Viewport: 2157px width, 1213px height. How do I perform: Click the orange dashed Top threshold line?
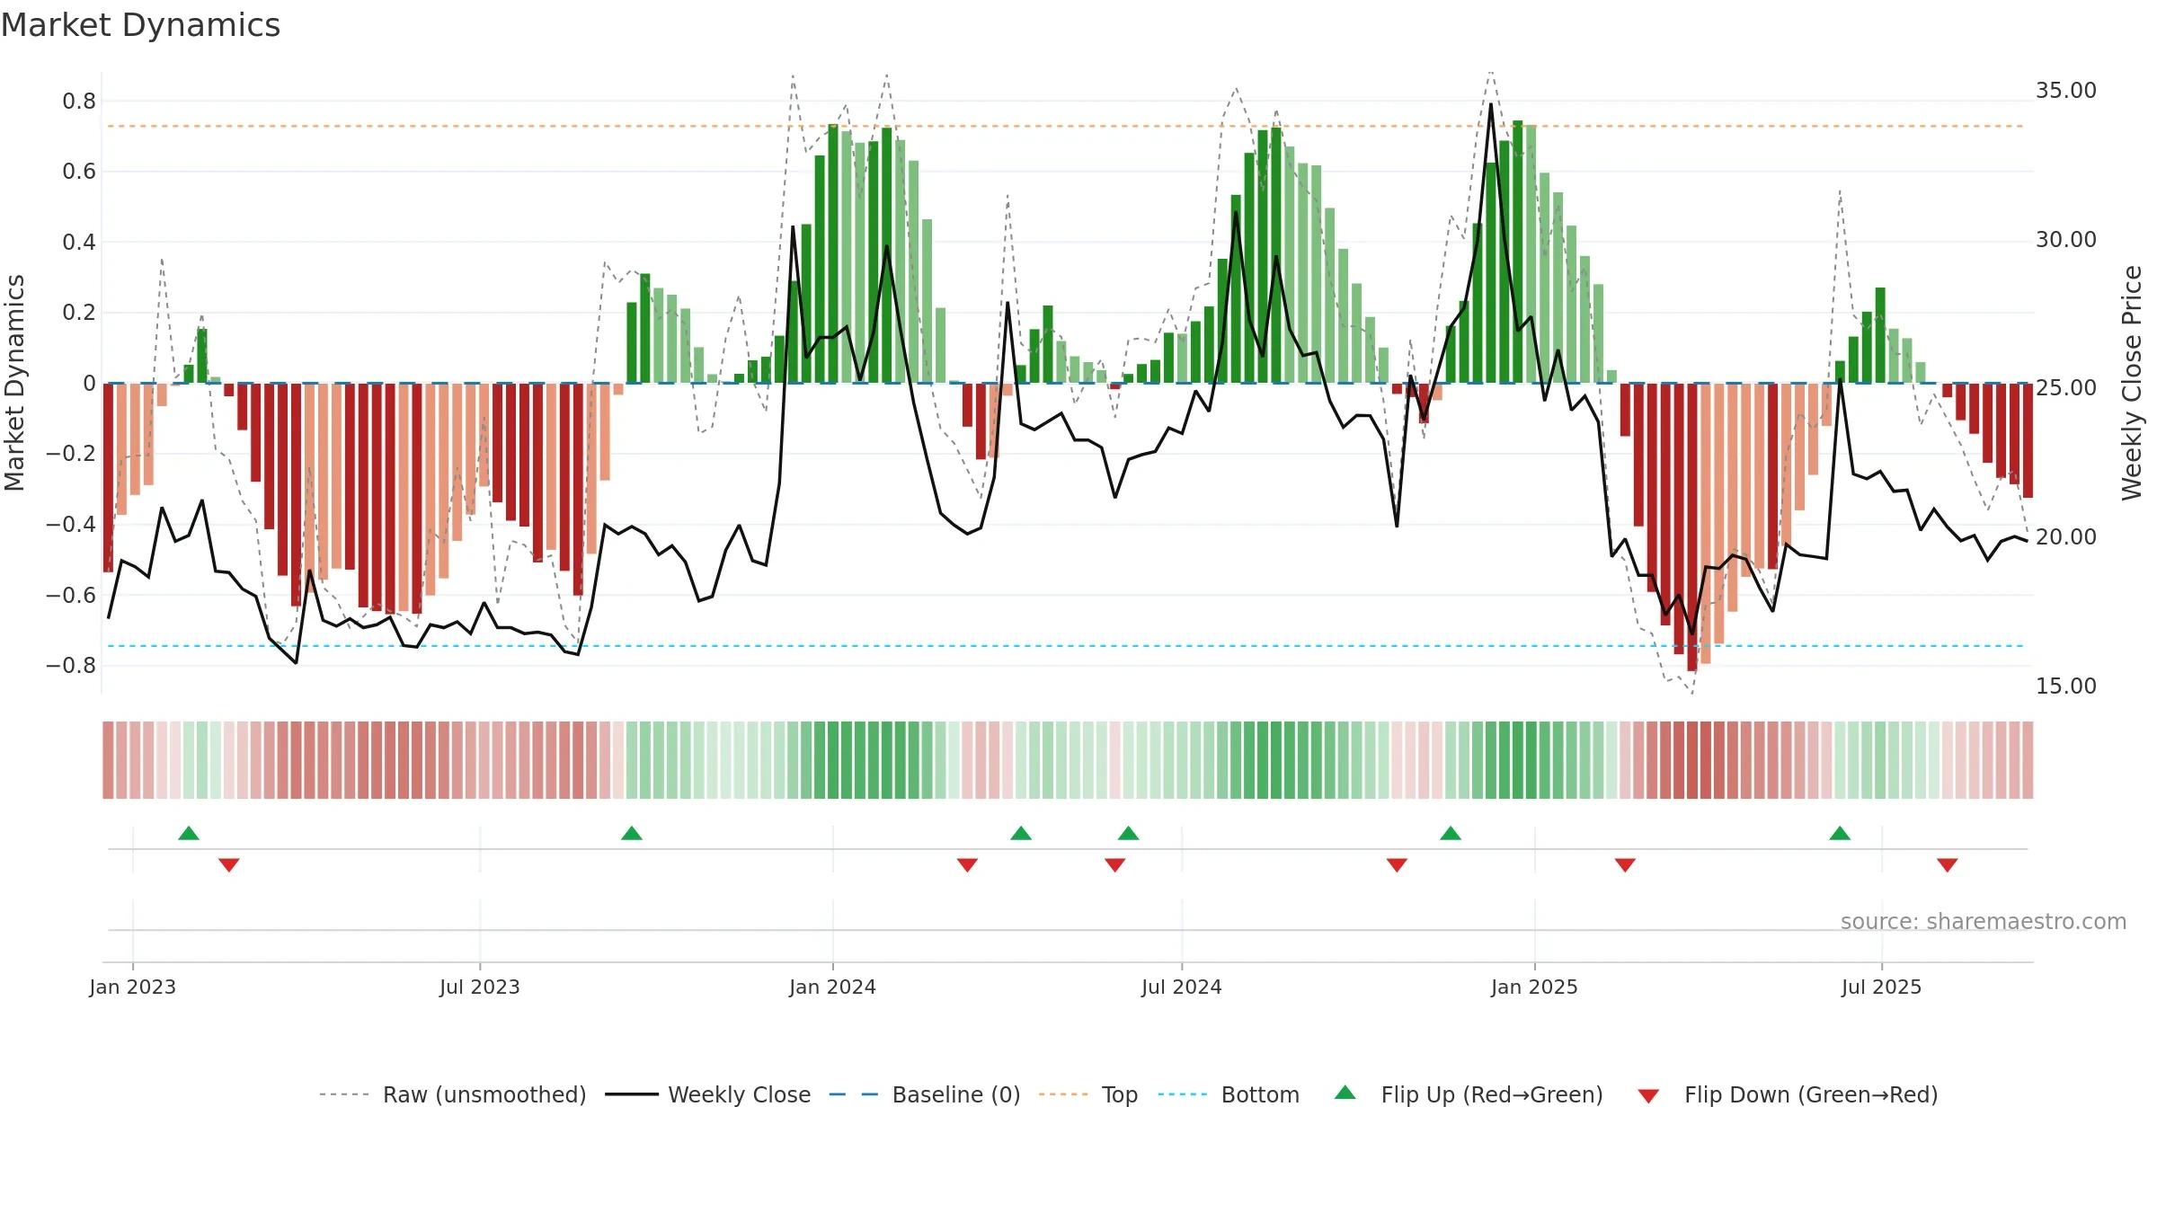pos(1066,126)
